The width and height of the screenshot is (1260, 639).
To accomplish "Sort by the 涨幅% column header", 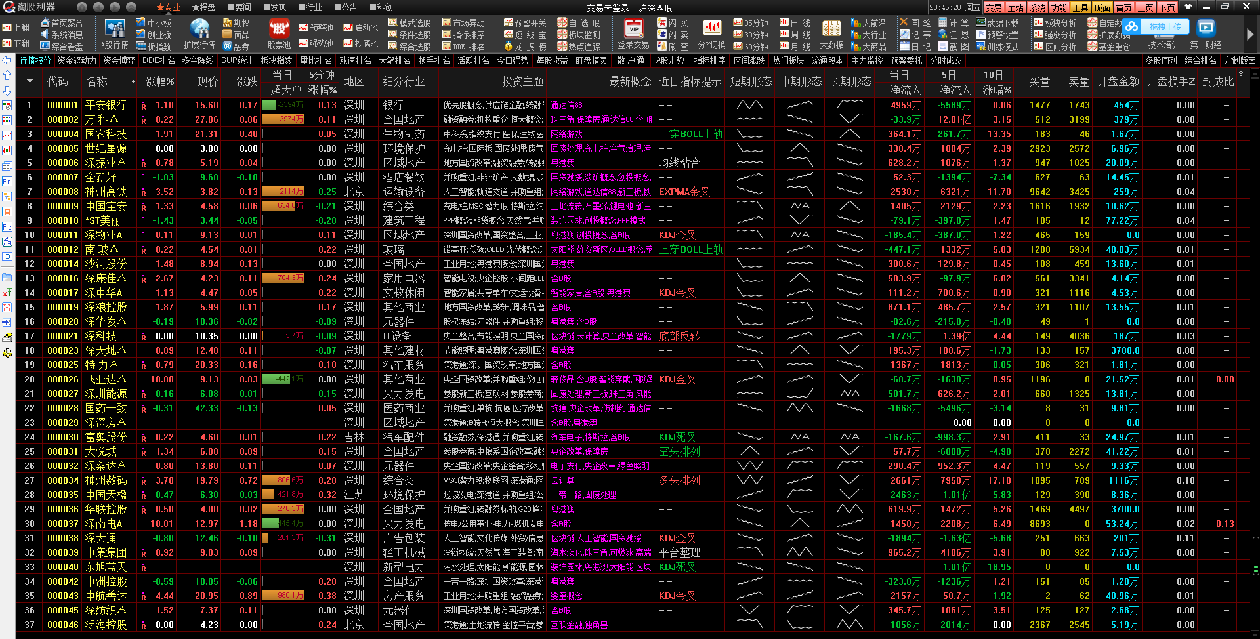I will pyautogui.click(x=159, y=81).
